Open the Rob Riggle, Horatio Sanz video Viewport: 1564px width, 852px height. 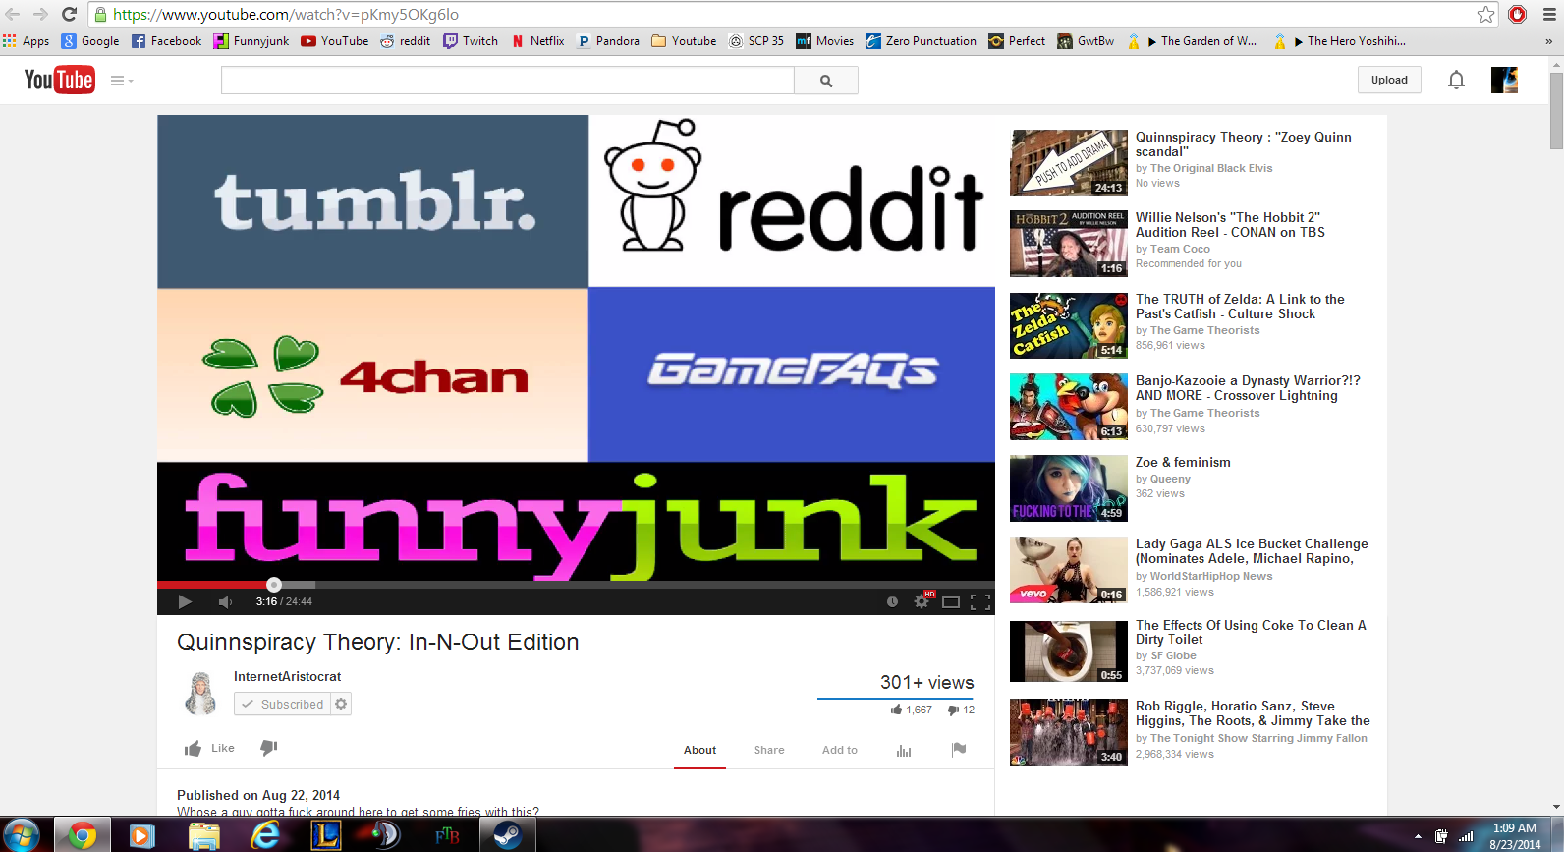1253,713
